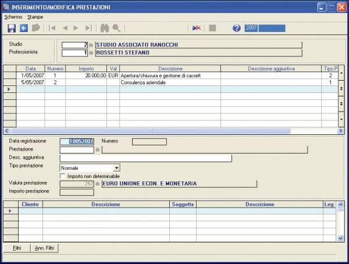Click the Data registrazione field
This screenshot has width=349, height=264.
[77, 141]
